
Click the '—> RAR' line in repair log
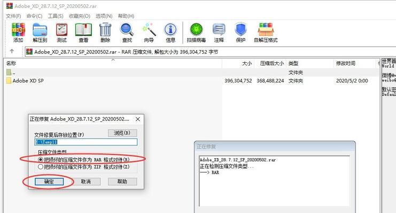[209, 173]
